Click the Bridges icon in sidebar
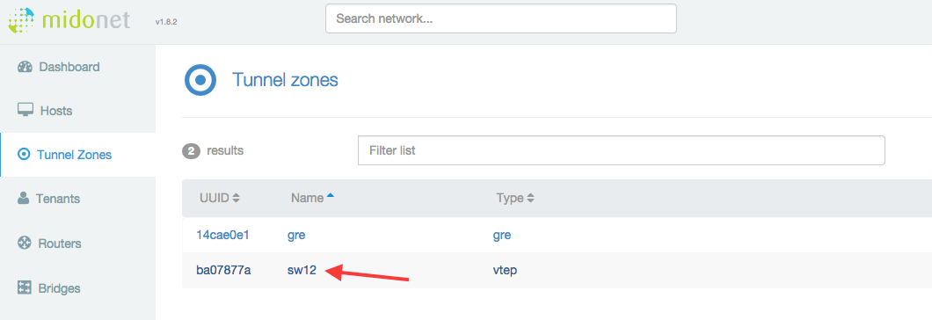The image size is (932, 320). tap(25, 287)
